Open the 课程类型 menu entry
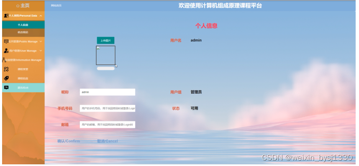 [x=23, y=69]
